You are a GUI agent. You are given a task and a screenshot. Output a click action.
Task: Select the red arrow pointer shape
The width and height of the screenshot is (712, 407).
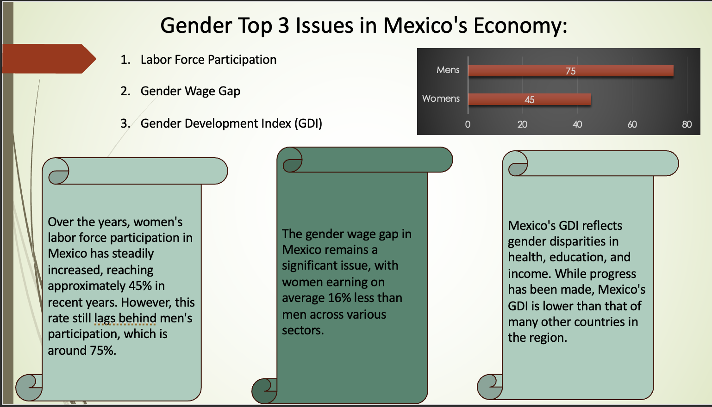tap(46, 59)
